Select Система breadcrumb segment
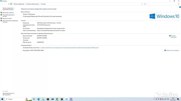Screen dimensions: 181x101 point(43,4)
